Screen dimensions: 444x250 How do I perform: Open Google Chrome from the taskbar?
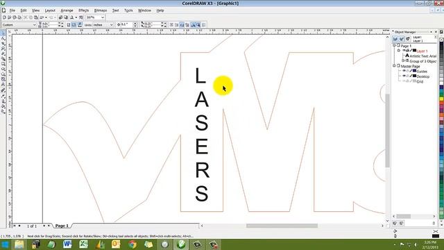tap(133, 244)
